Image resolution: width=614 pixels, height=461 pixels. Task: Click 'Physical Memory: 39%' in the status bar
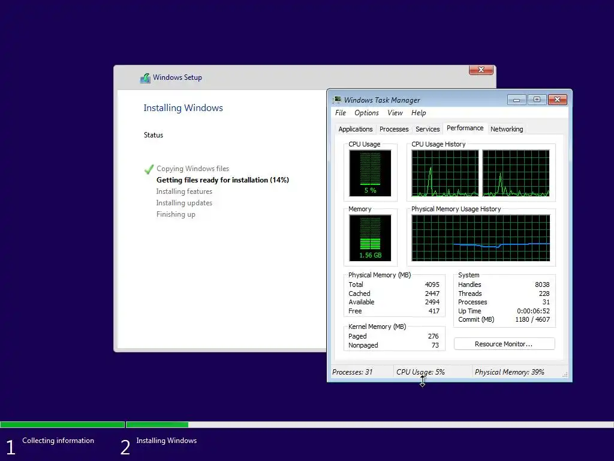509,372
